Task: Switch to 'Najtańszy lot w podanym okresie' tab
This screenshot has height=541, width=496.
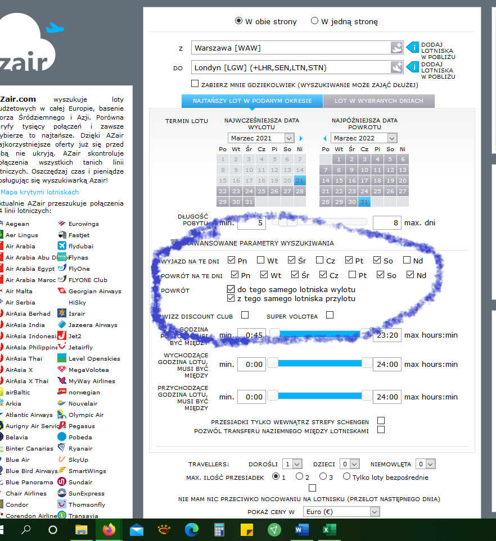Action: [252, 101]
